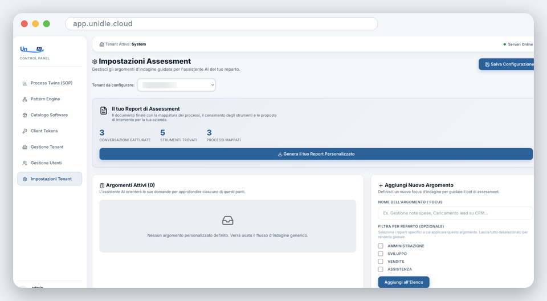The height and width of the screenshot is (301, 547).
Task: Go to Catalogo Software section
Action: pos(50,115)
